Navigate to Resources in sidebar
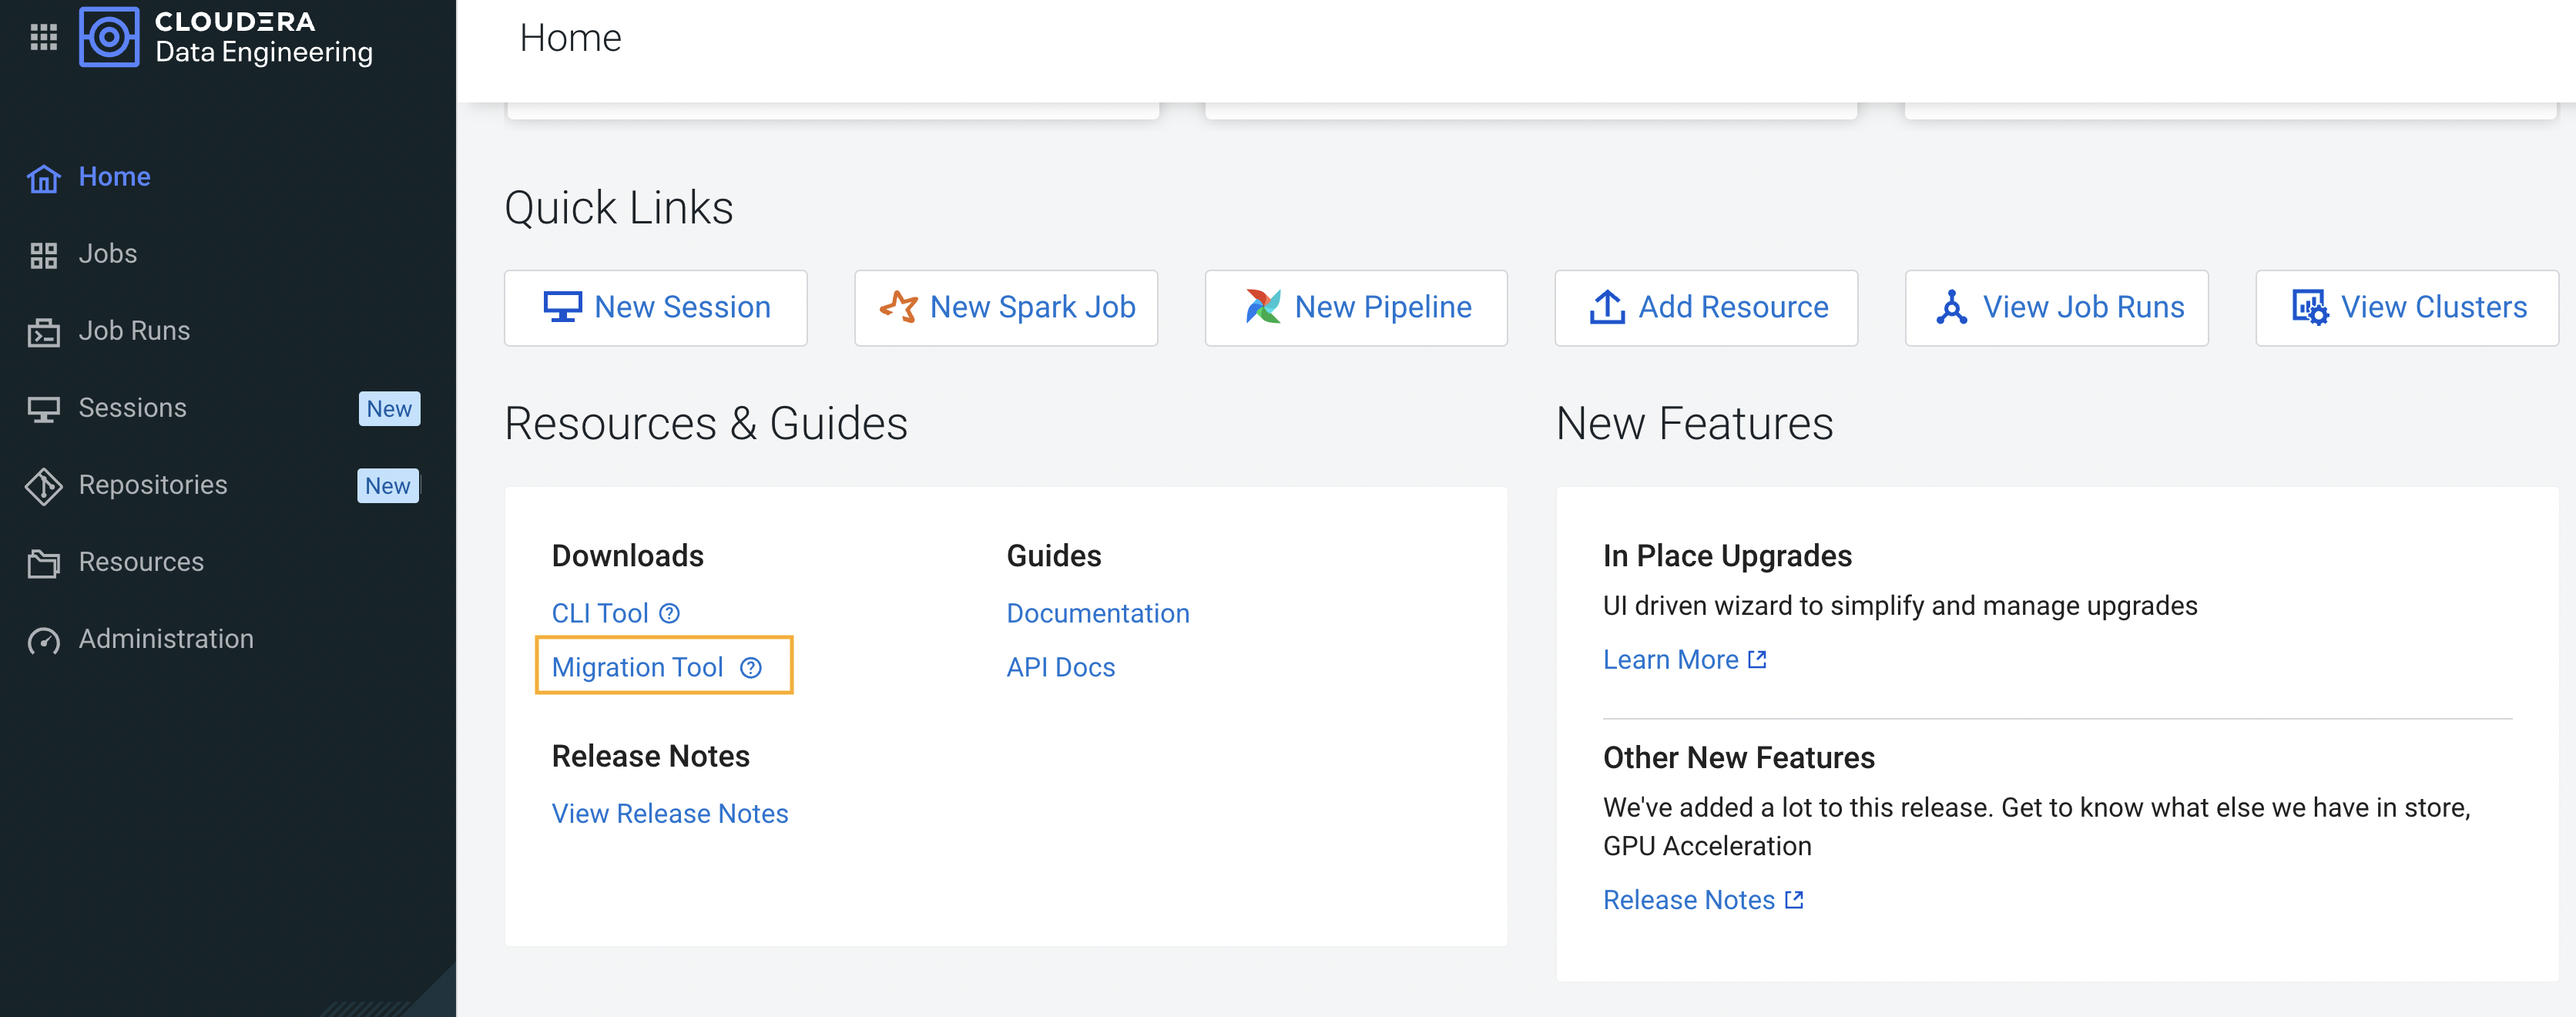This screenshot has width=2576, height=1017. (x=141, y=562)
